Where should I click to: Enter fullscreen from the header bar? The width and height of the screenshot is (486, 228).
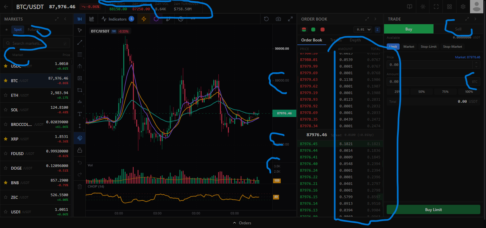point(436,6)
